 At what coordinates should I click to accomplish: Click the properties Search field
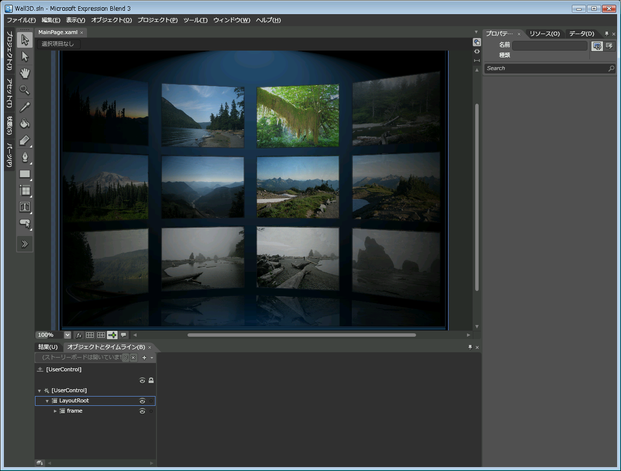point(546,69)
